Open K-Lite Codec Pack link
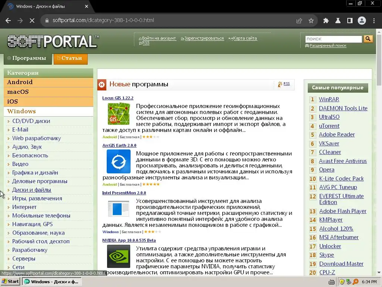382x287 pixels. [342, 179]
